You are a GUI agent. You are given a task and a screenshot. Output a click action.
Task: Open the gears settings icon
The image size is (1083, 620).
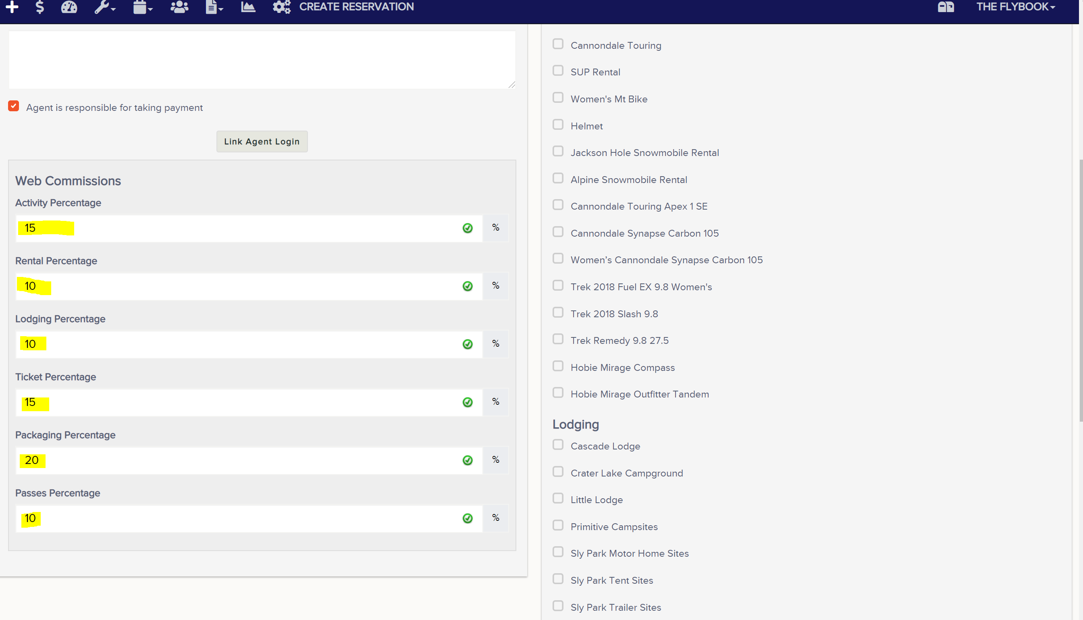point(281,7)
